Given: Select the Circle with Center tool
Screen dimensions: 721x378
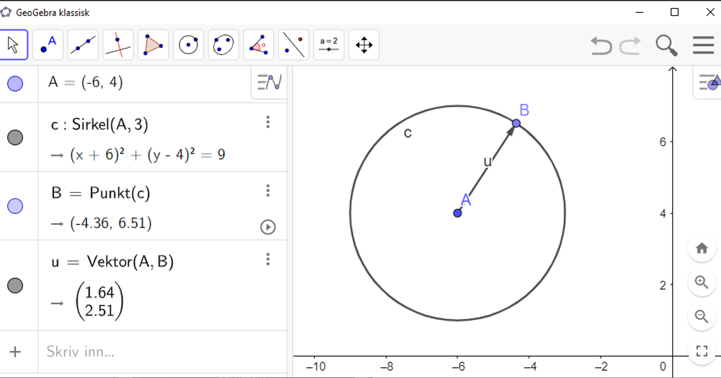Looking at the screenshot, I should 188,44.
